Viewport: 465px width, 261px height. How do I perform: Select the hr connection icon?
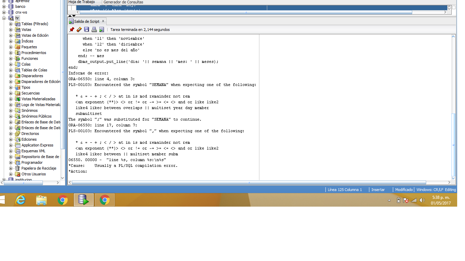(11, 18)
